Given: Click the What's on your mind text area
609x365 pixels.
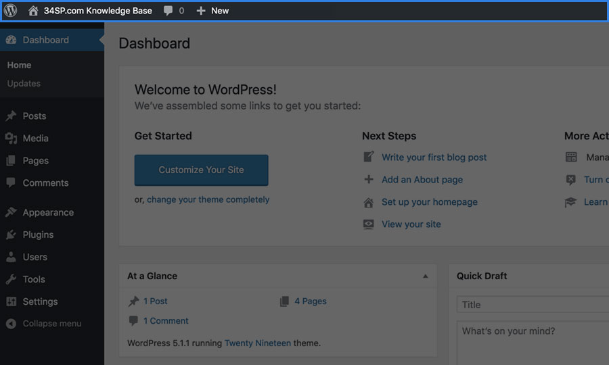Looking at the screenshot, I should [533, 343].
